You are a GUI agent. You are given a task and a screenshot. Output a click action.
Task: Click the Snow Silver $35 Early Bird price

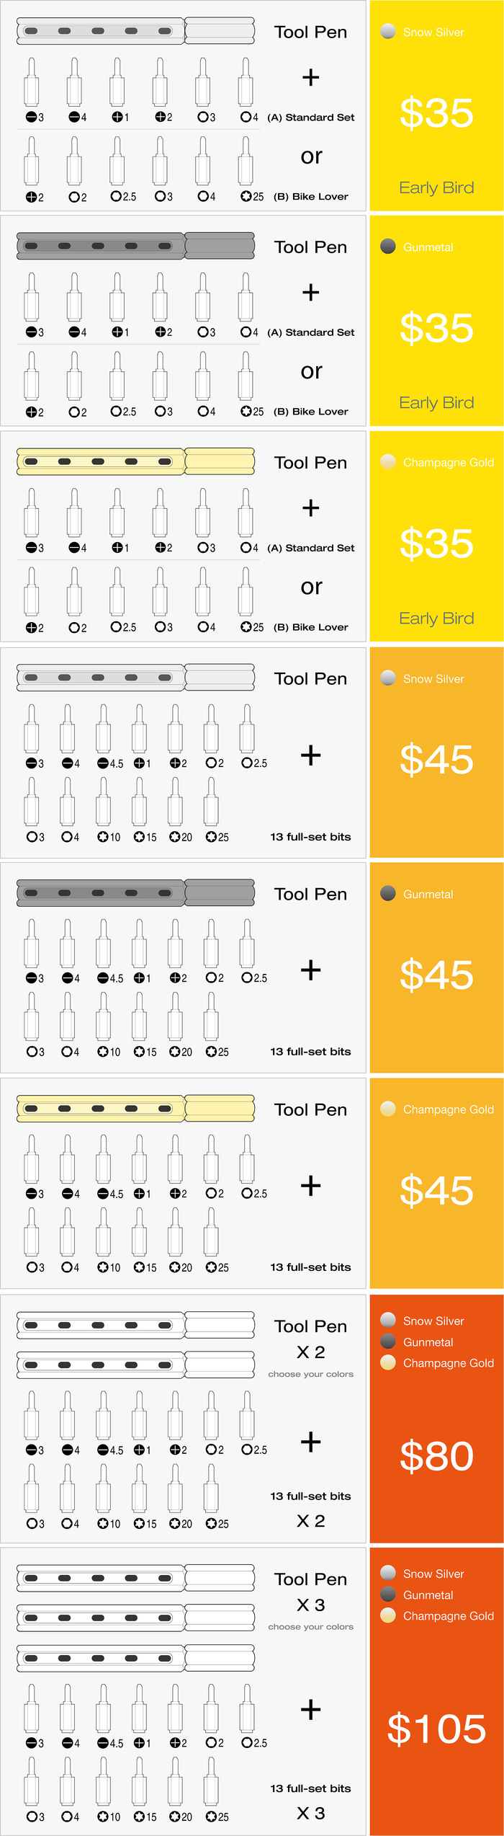coord(436,114)
